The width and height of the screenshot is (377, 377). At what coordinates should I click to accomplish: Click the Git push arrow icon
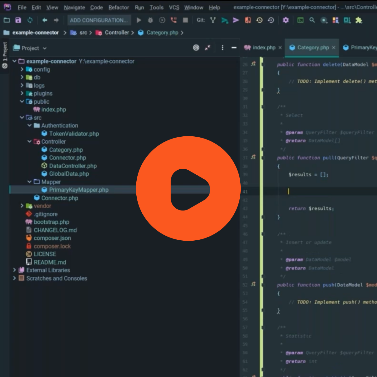[236, 20]
